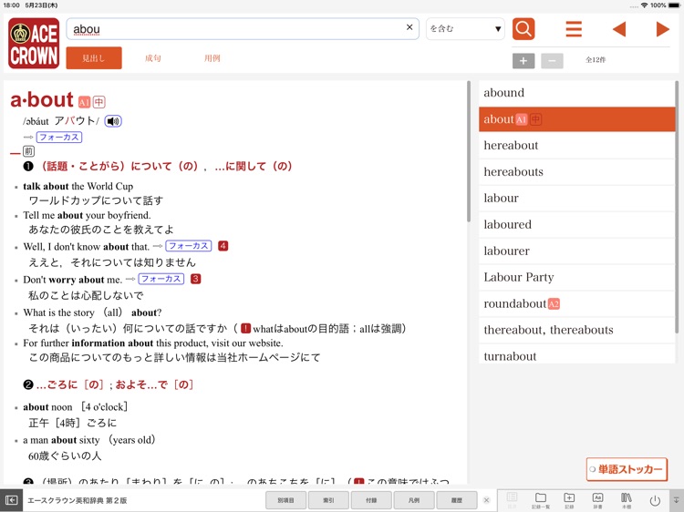Follow the フォーカス link after 'worry about me'
The height and width of the screenshot is (512, 684).
point(161,279)
